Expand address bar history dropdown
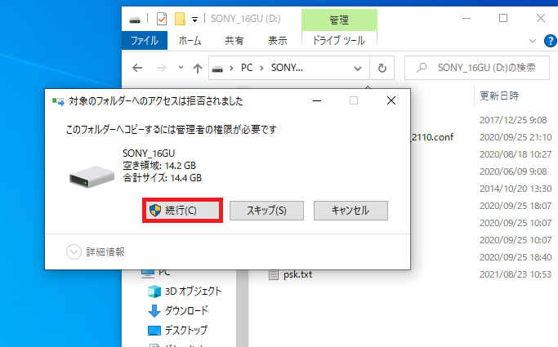This screenshot has width=558, height=347. pos(358,68)
